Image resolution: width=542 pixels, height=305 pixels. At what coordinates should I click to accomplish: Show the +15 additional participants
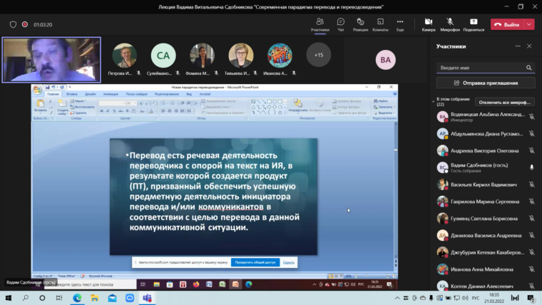coord(318,55)
